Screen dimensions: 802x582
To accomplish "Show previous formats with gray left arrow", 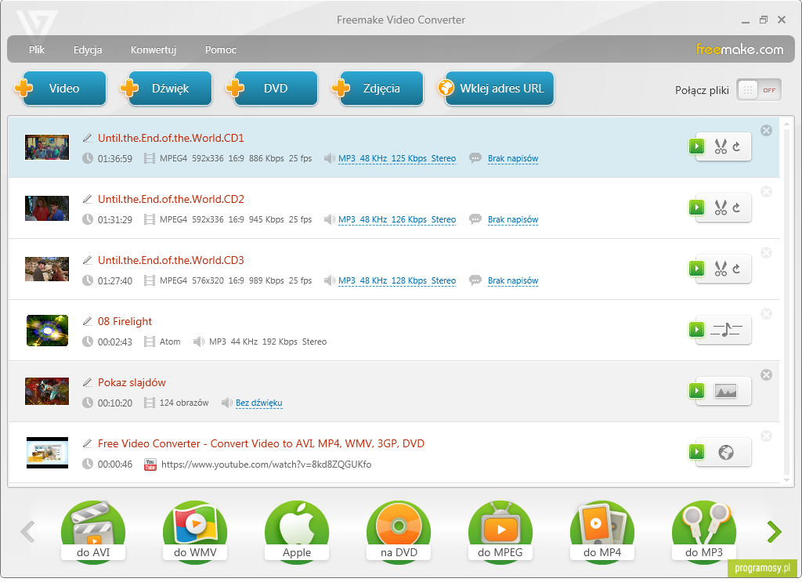I will click(x=27, y=532).
